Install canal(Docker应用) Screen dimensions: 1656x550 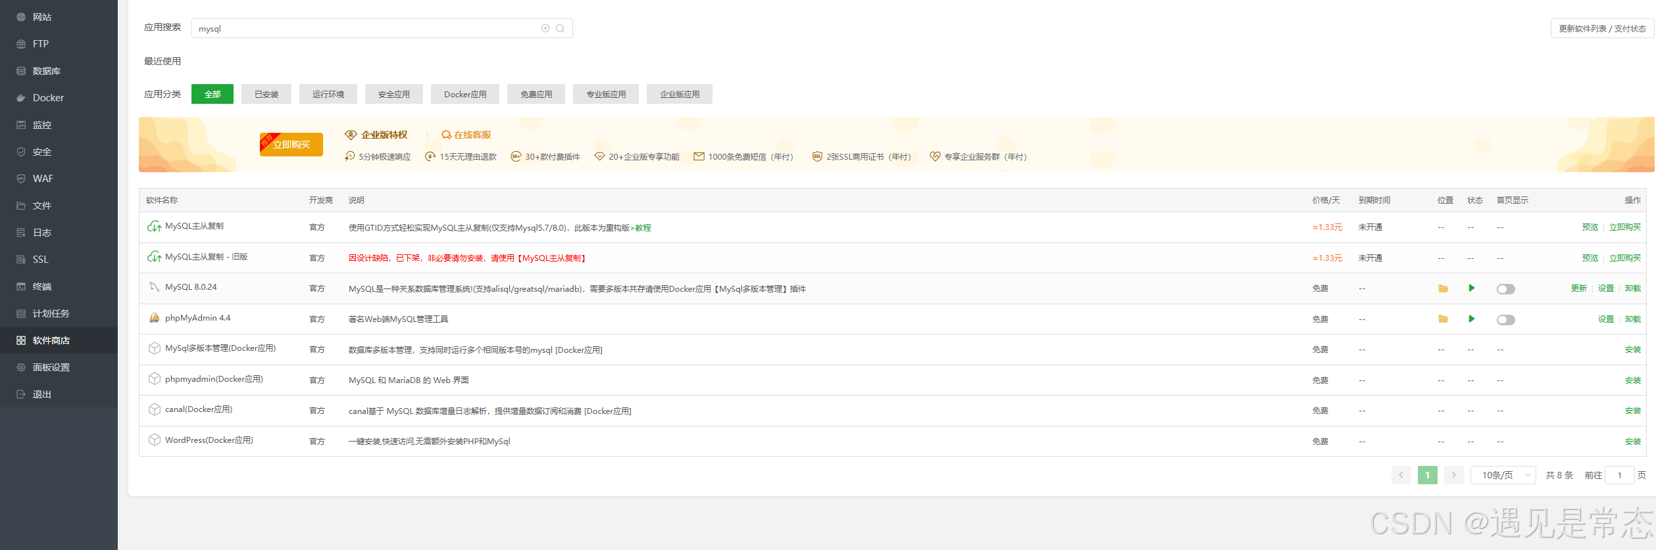click(x=1632, y=411)
